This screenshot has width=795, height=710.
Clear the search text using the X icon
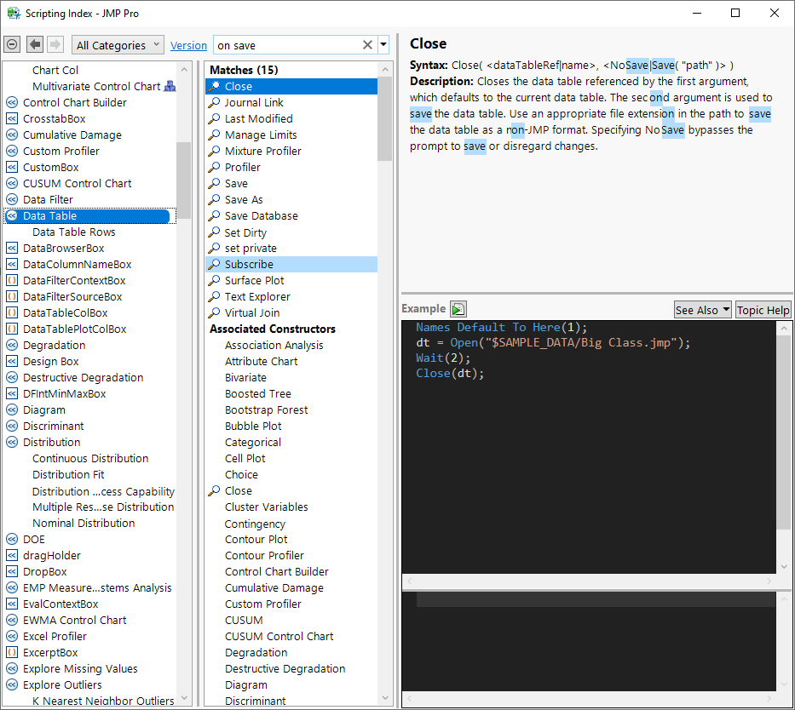tap(367, 45)
